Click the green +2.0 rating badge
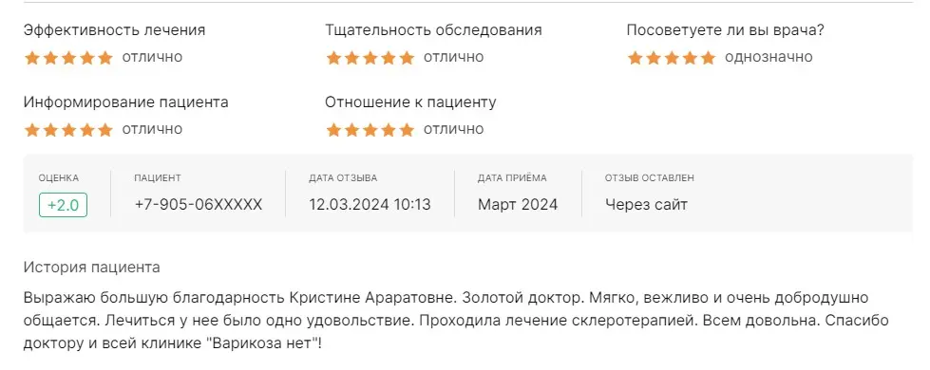Screen dimensions: 930x370 click(63, 206)
